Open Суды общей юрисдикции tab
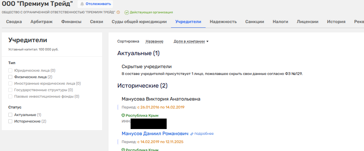The width and height of the screenshot is (364, 151). [x=139, y=22]
